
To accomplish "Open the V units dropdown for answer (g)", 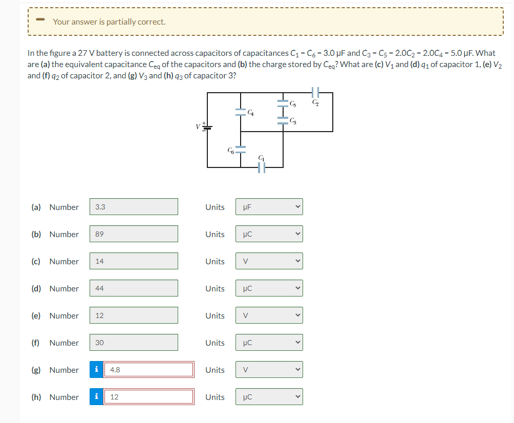I will tap(269, 369).
